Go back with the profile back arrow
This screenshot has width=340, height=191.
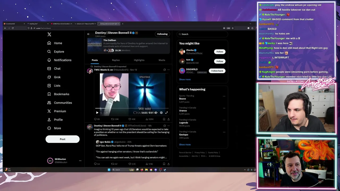point(88,34)
